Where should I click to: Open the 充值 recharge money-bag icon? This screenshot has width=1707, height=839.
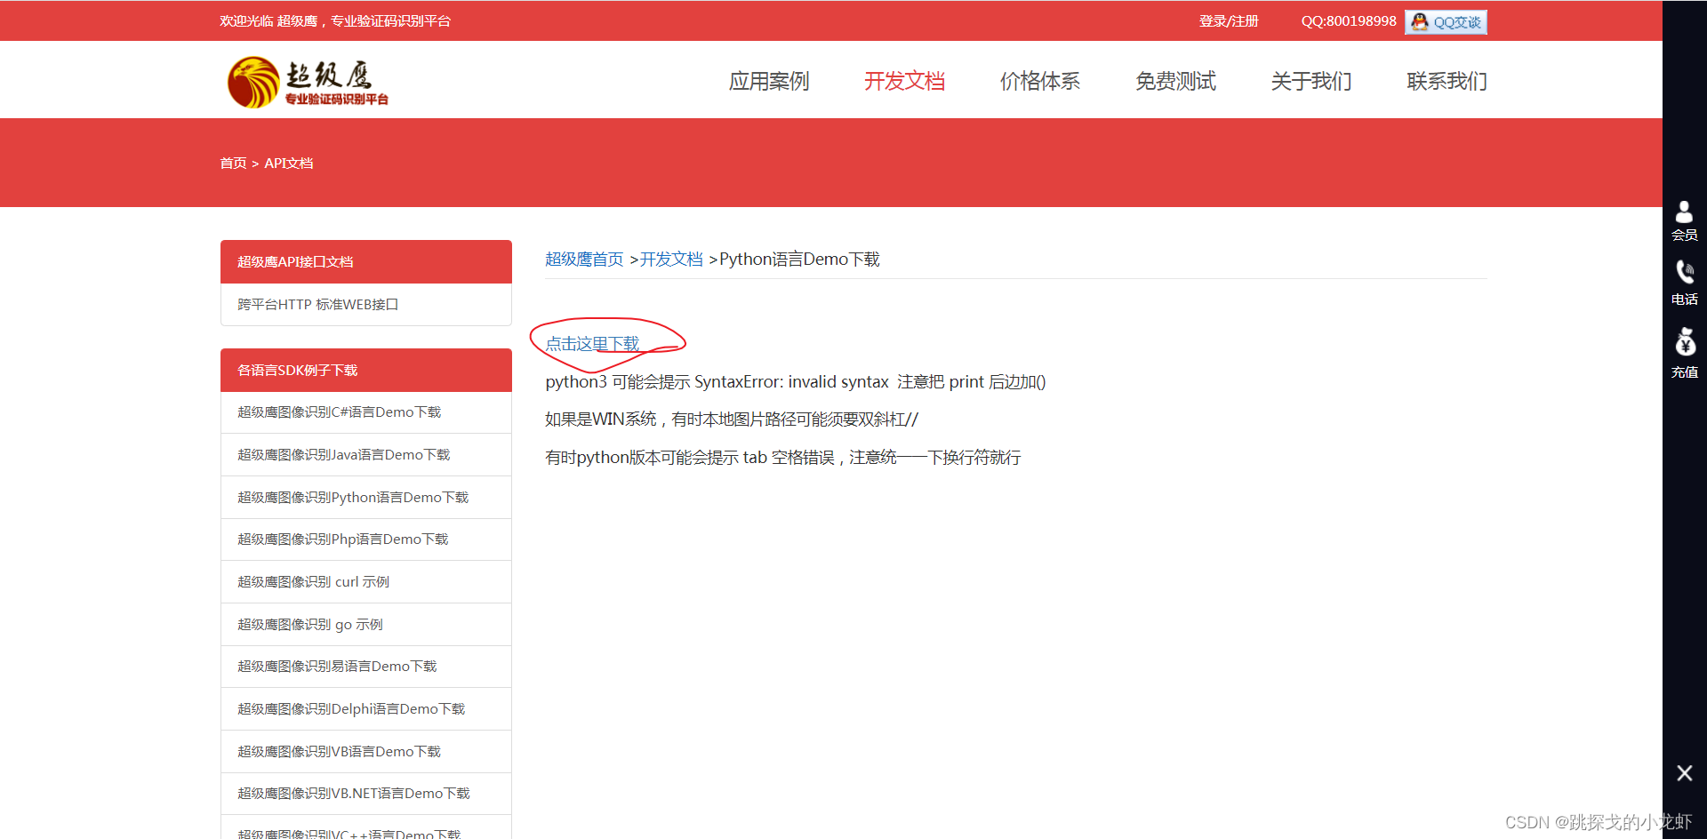[1684, 354]
